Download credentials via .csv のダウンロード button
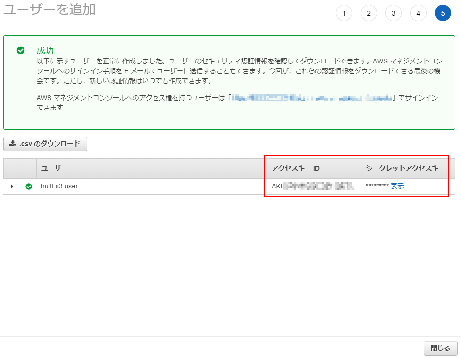This screenshot has height=358, width=461. pos(45,144)
